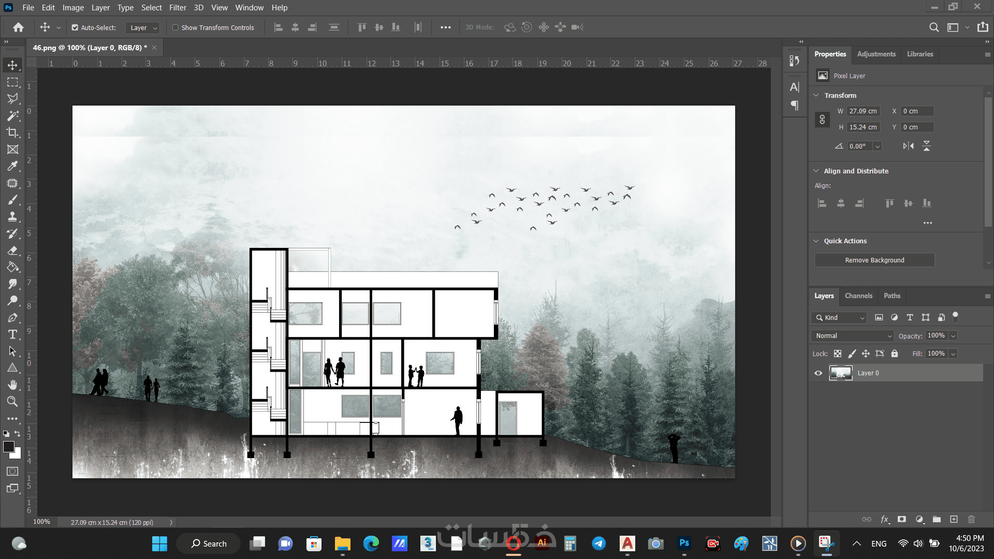994x559 pixels.
Task: Select the Horizontal Type tool
Action: [12, 334]
